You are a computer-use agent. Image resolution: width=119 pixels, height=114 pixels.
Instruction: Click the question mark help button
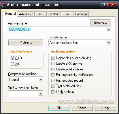coord(104,5)
